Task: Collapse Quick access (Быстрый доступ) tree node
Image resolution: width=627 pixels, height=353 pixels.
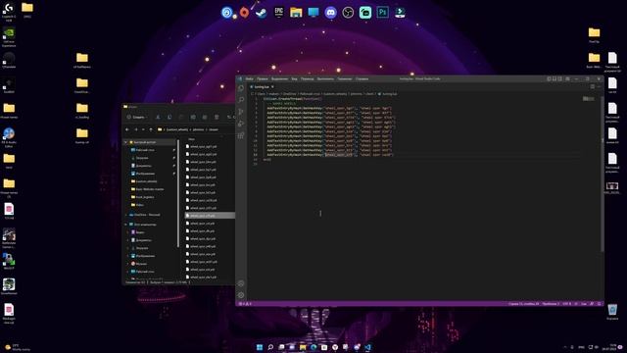Action: (x=125, y=142)
